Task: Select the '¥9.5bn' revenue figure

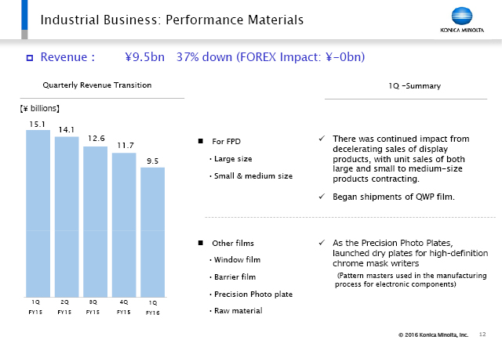Action: [144, 57]
